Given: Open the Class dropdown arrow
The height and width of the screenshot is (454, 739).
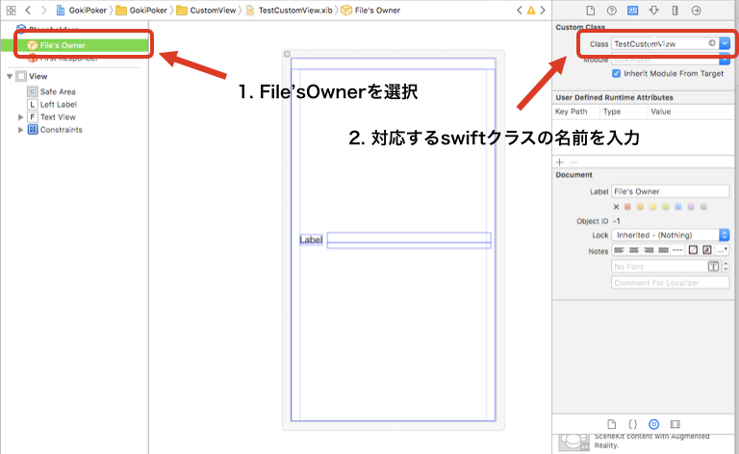Looking at the screenshot, I should click(x=725, y=43).
